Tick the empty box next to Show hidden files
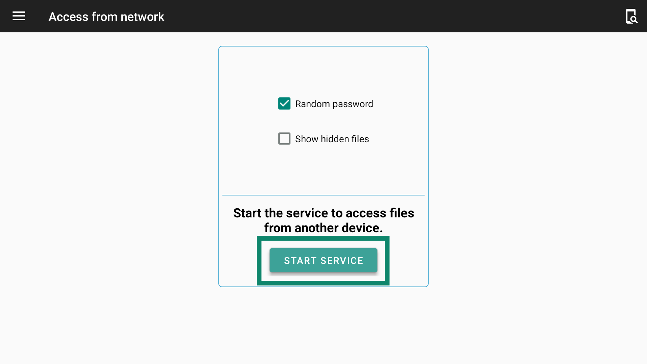The width and height of the screenshot is (647, 364). pyautogui.click(x=284, y=139)
